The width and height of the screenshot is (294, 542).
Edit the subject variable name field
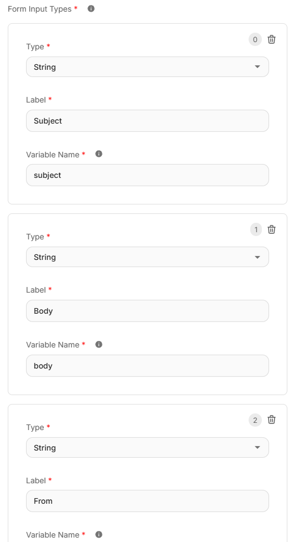click(x=147, y=175)
